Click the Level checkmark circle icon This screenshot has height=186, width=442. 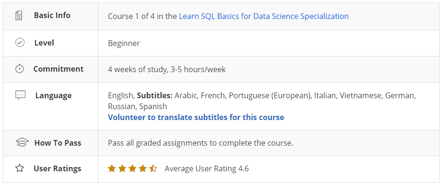[20, 43]
